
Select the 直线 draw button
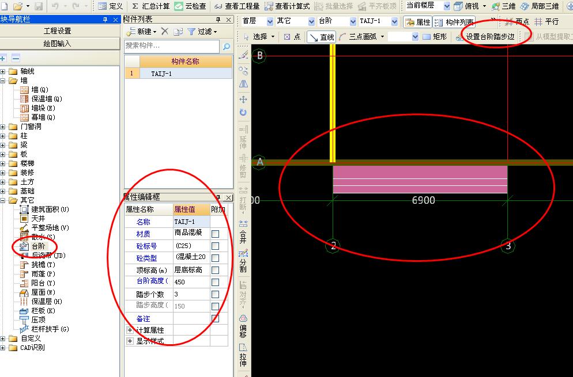pos(321,37)
